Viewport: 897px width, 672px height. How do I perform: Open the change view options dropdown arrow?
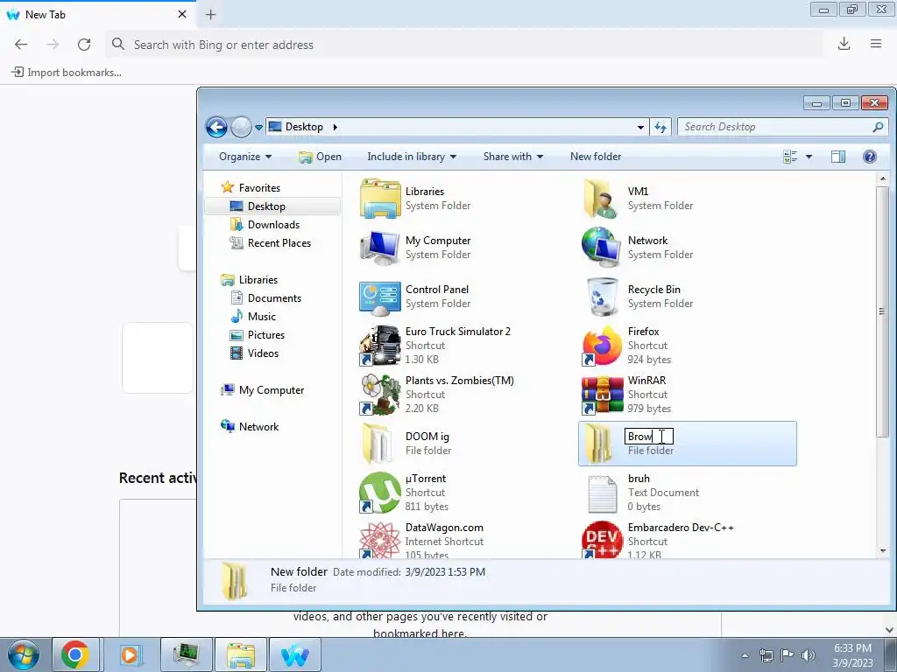tap(809, 157)
